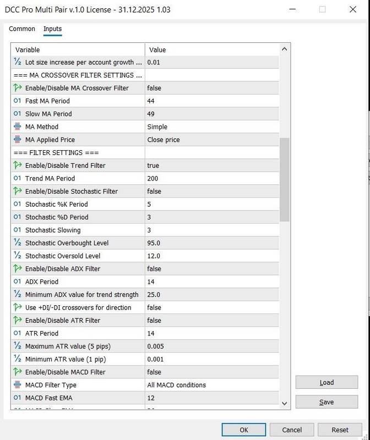Click the Enable/Disable ATR Filter arrow icon
The image size is (370, 440).
[x=18, y=320]
